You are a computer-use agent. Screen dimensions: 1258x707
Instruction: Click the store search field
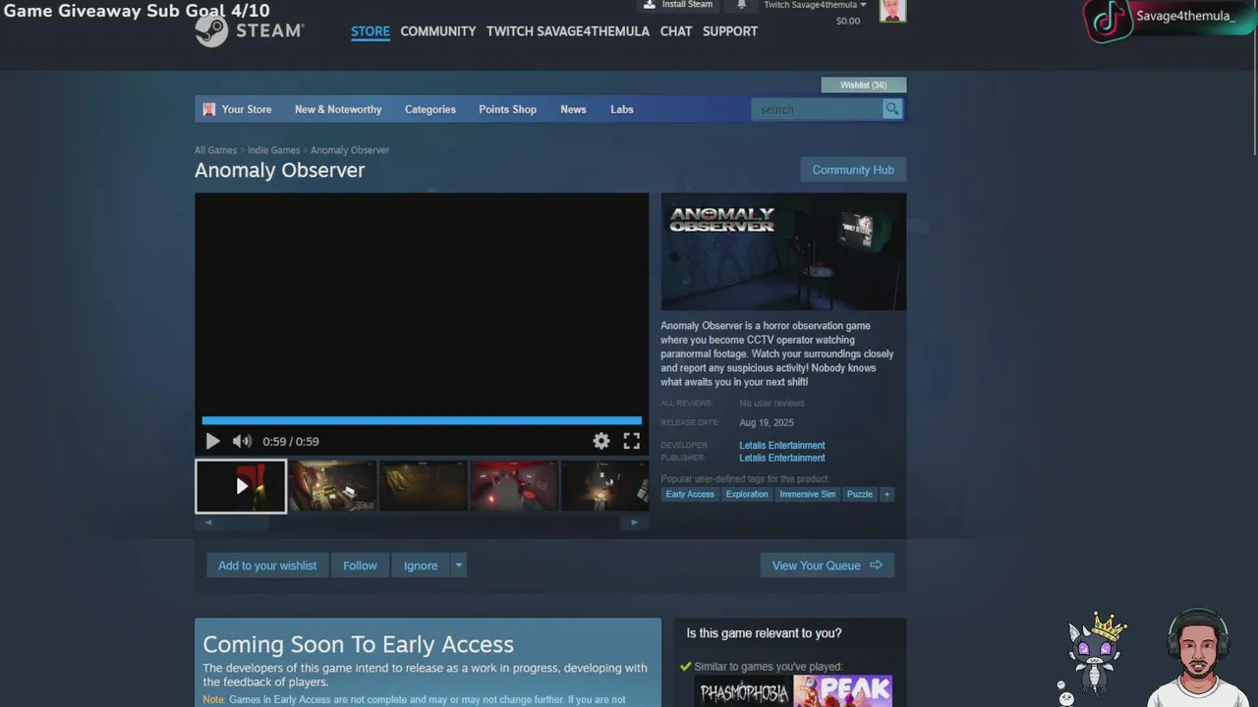tap(817, 109)
